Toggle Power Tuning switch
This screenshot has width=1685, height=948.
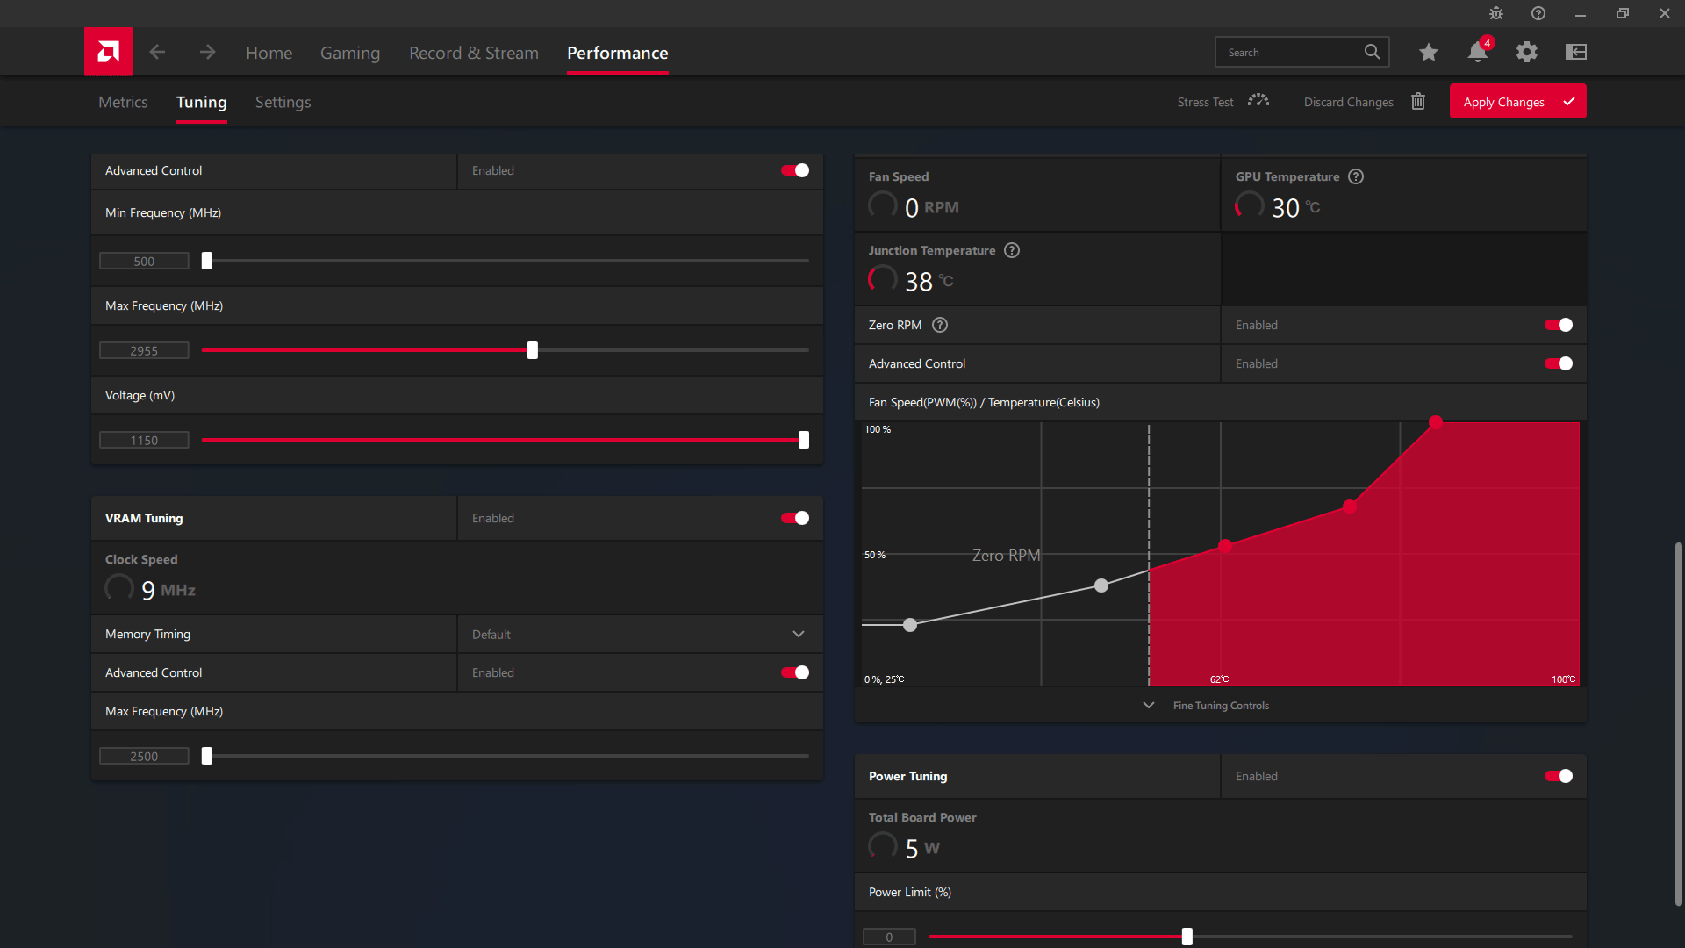tap(1559, 776)
